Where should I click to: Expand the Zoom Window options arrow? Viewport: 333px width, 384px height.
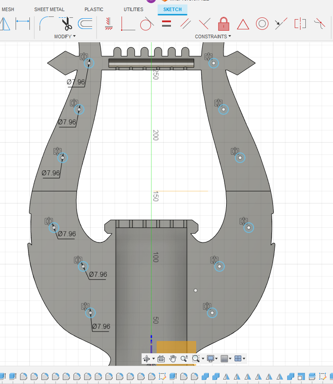click(x=203, y=359)
